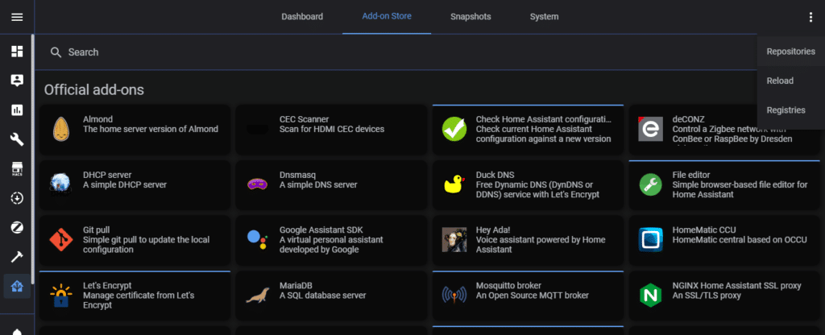Open the Overview dashboard sidebar icon
The width and height of the screenshot is (825, 335).
17,52
